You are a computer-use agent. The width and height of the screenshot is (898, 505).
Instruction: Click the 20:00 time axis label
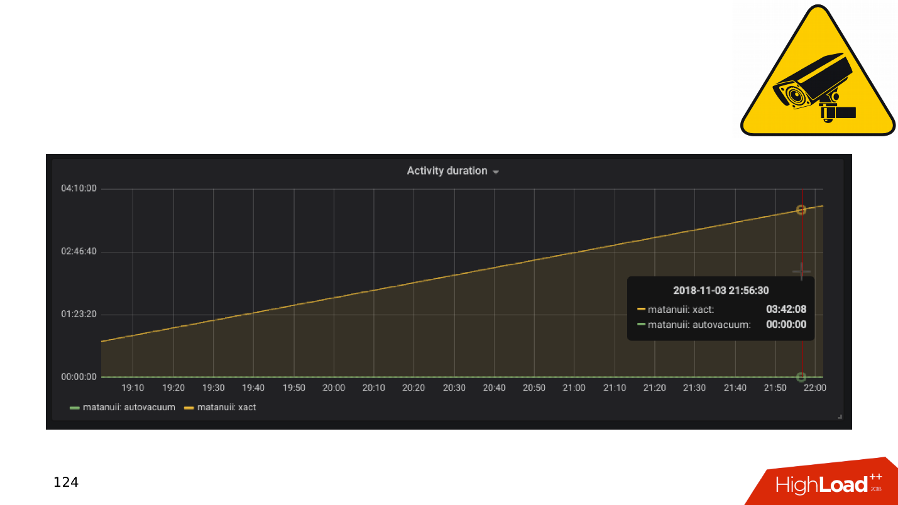334,388
